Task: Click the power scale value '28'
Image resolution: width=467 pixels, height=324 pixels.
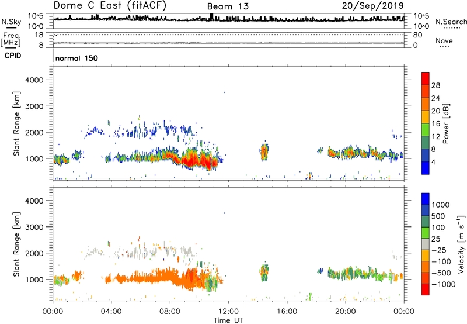Action: click(x=435, y=85)
